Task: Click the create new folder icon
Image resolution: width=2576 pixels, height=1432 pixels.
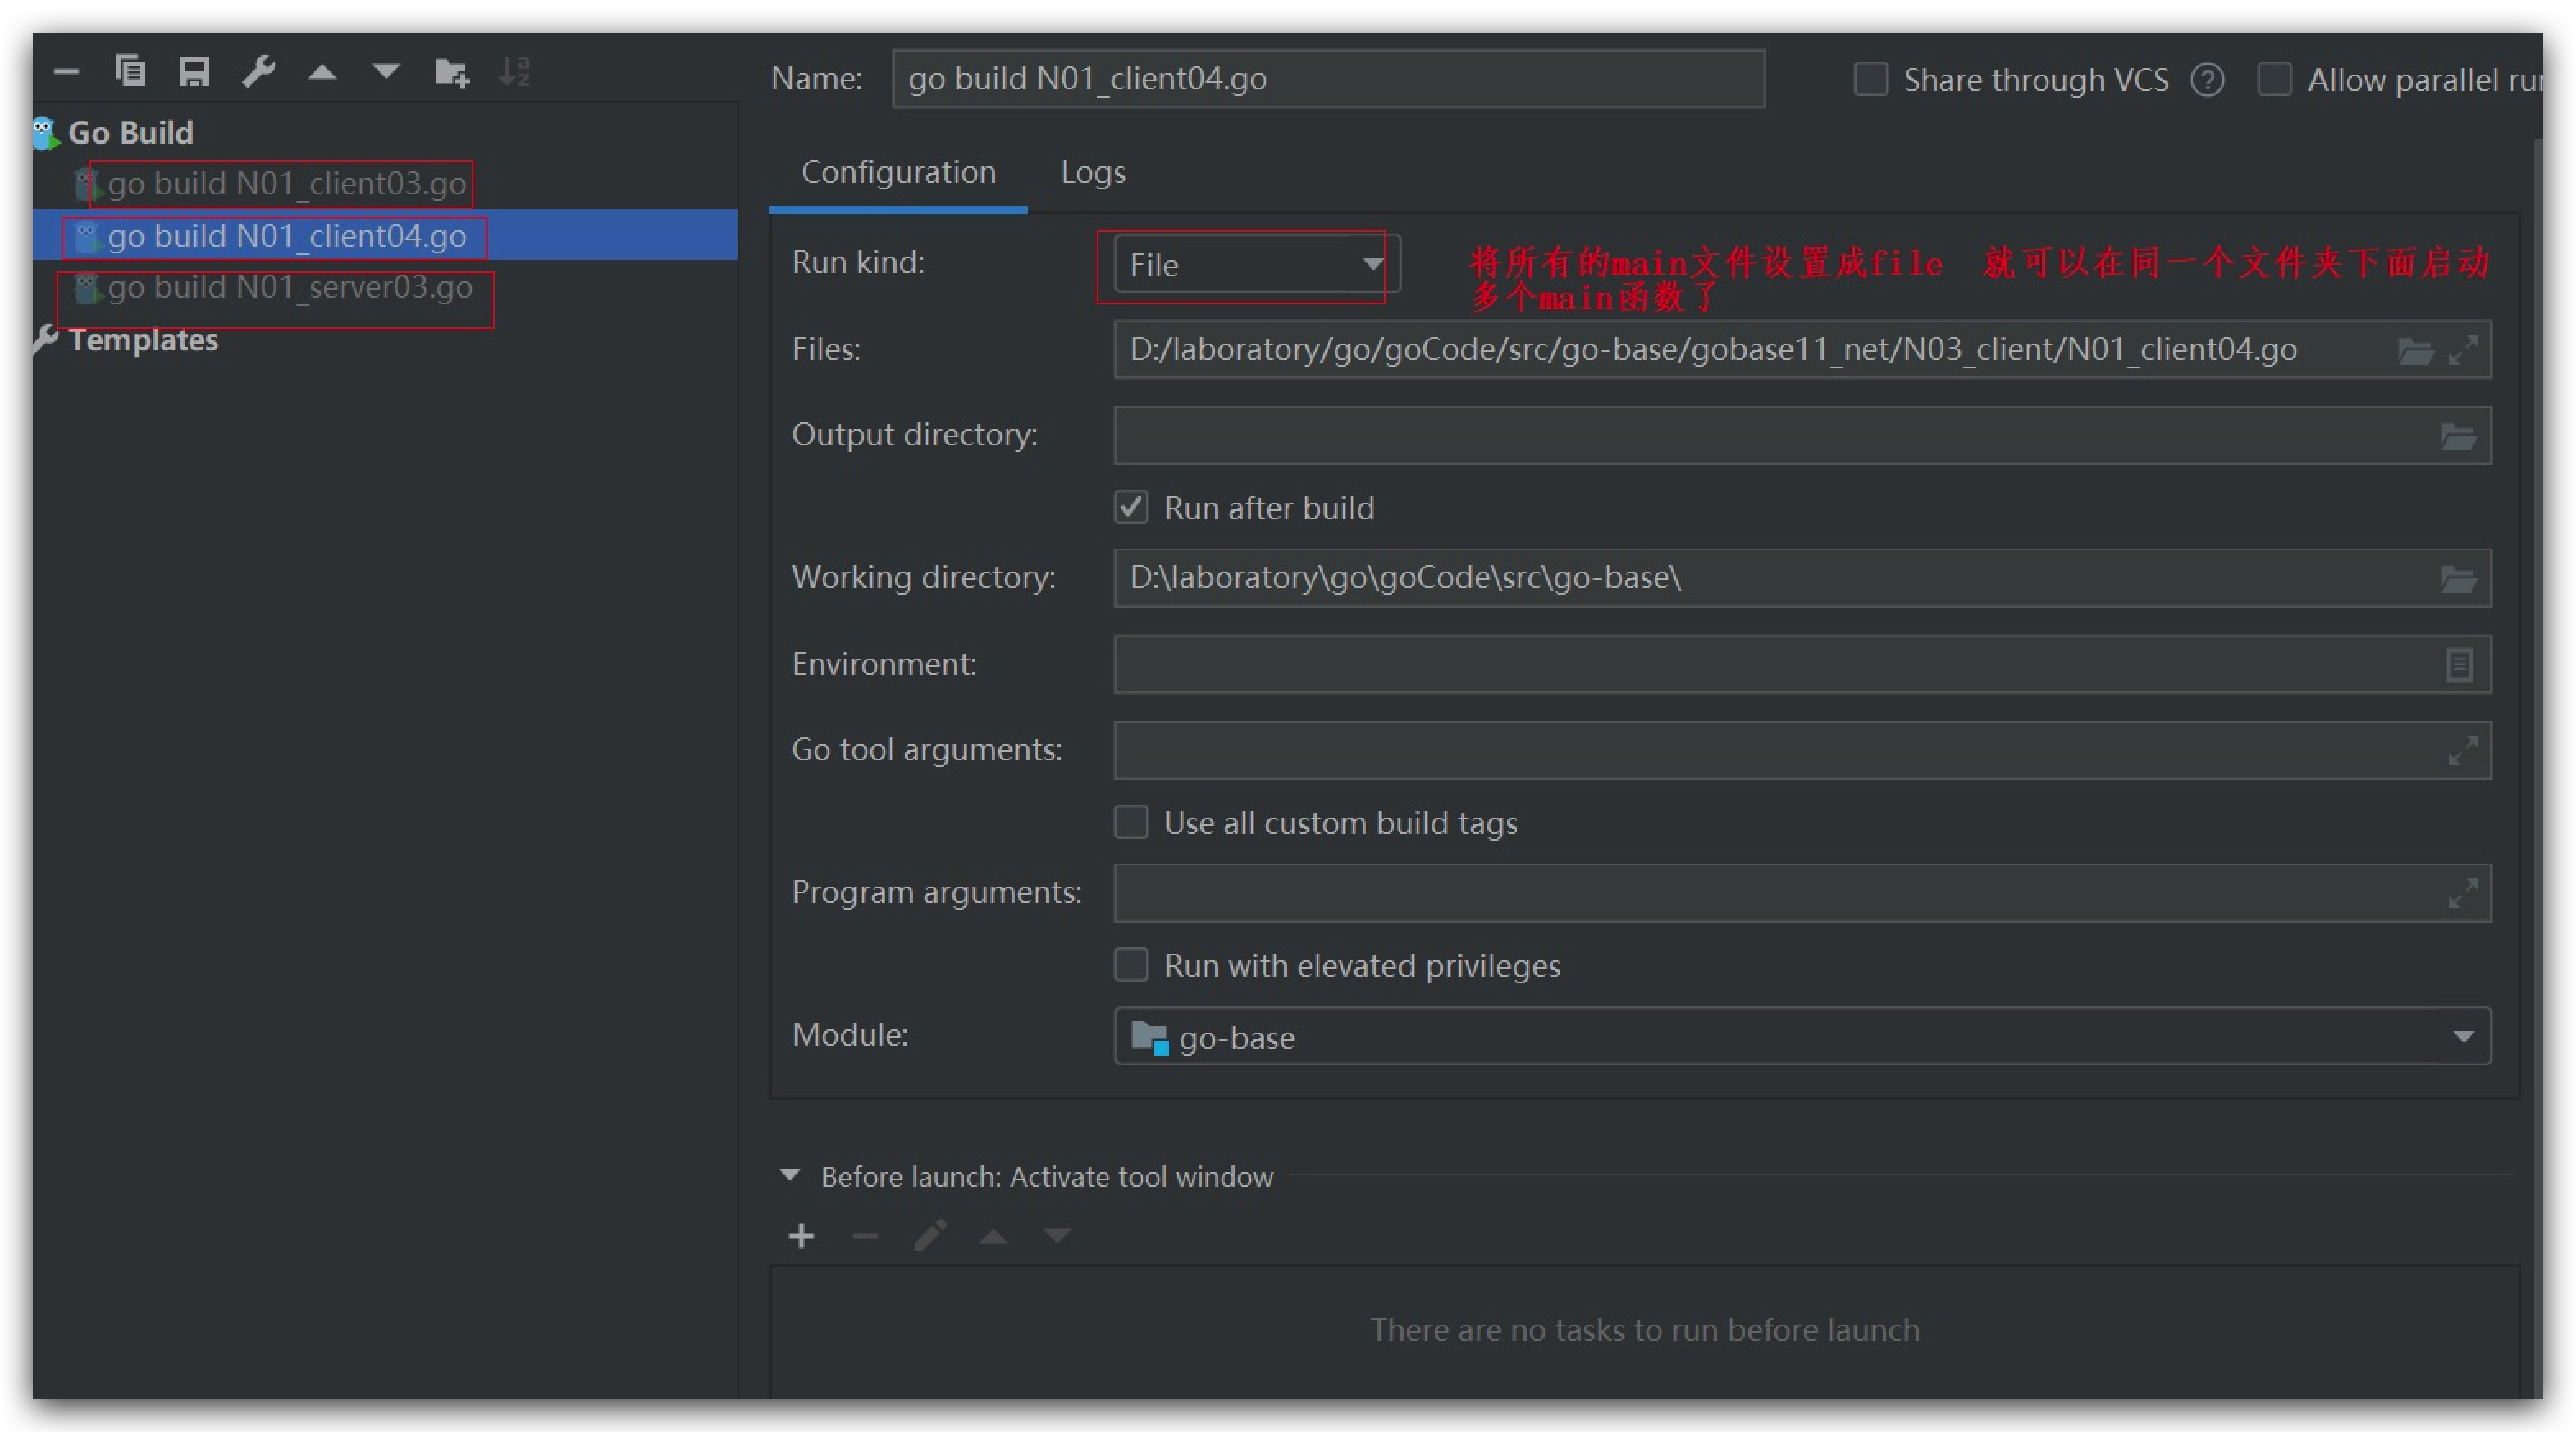Action: pos(451,72)
